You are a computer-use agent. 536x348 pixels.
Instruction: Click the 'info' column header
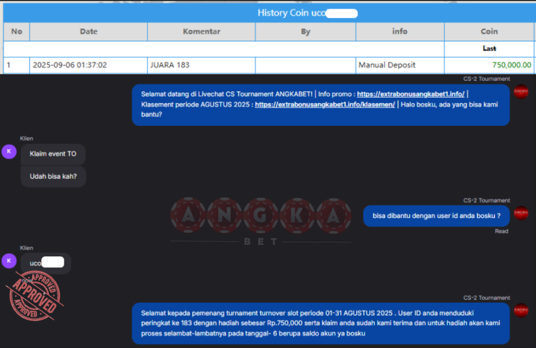[400, 32]
